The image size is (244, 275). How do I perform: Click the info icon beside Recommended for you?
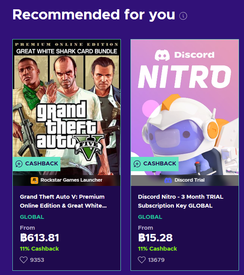pyautogui.click(x=184, y=16)
